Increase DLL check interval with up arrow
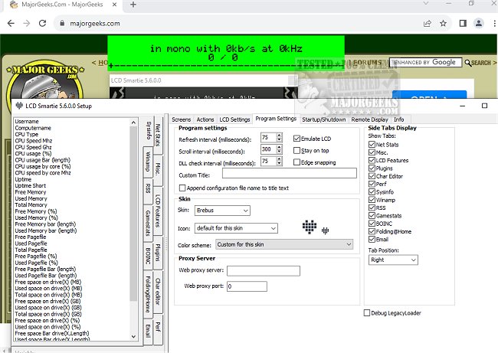 click(x=279, y=159)
